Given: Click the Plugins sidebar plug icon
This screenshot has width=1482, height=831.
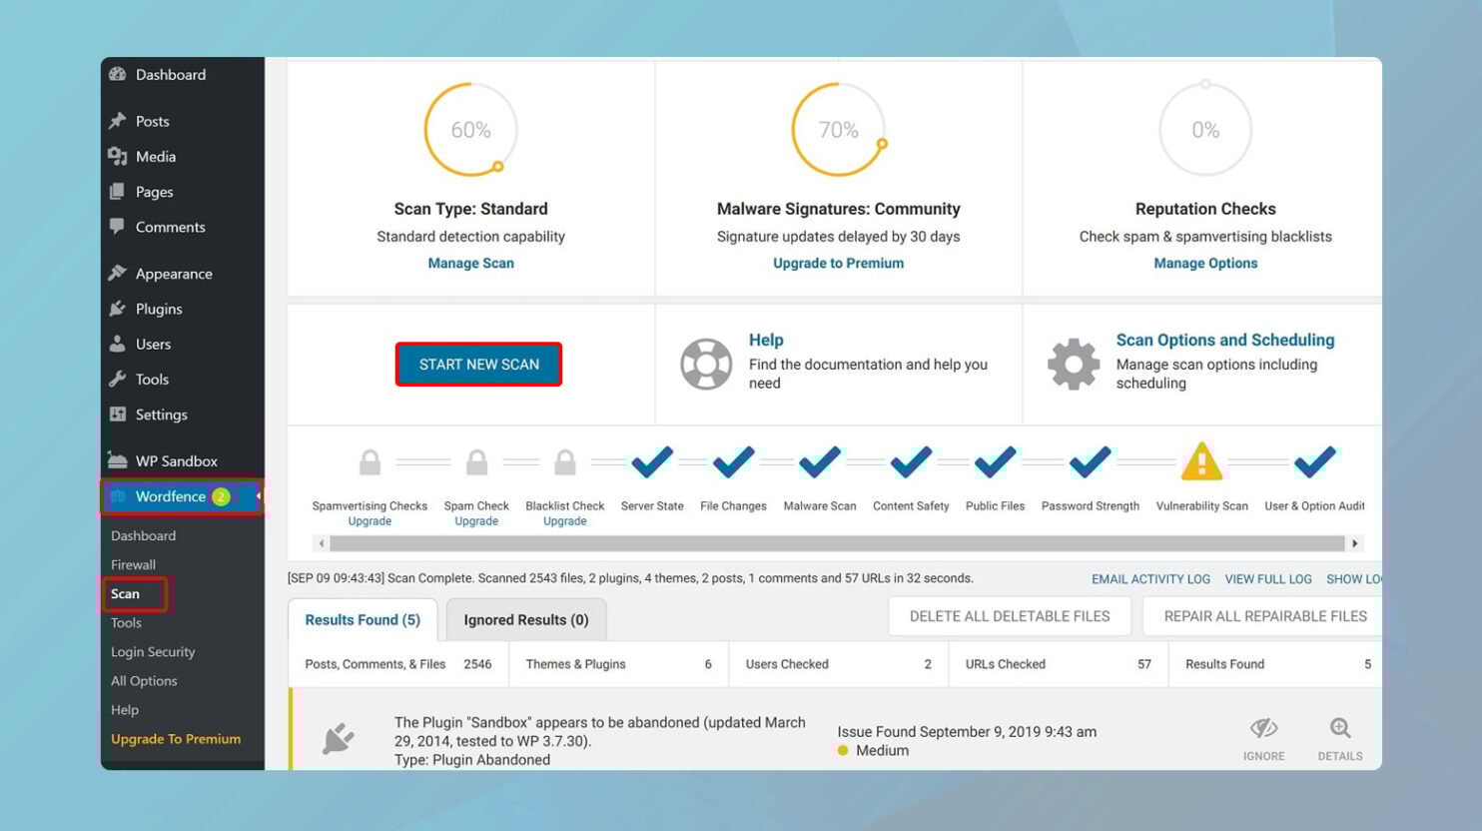Looking at the screenshot, I should pos(118,309).
